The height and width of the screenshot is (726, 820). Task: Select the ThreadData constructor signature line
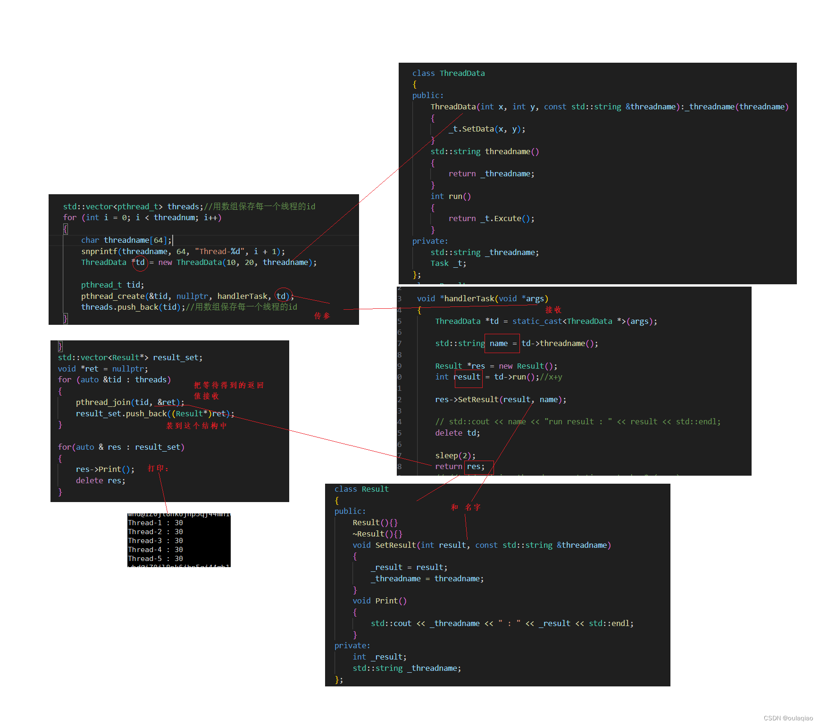(x=610, y=107)
